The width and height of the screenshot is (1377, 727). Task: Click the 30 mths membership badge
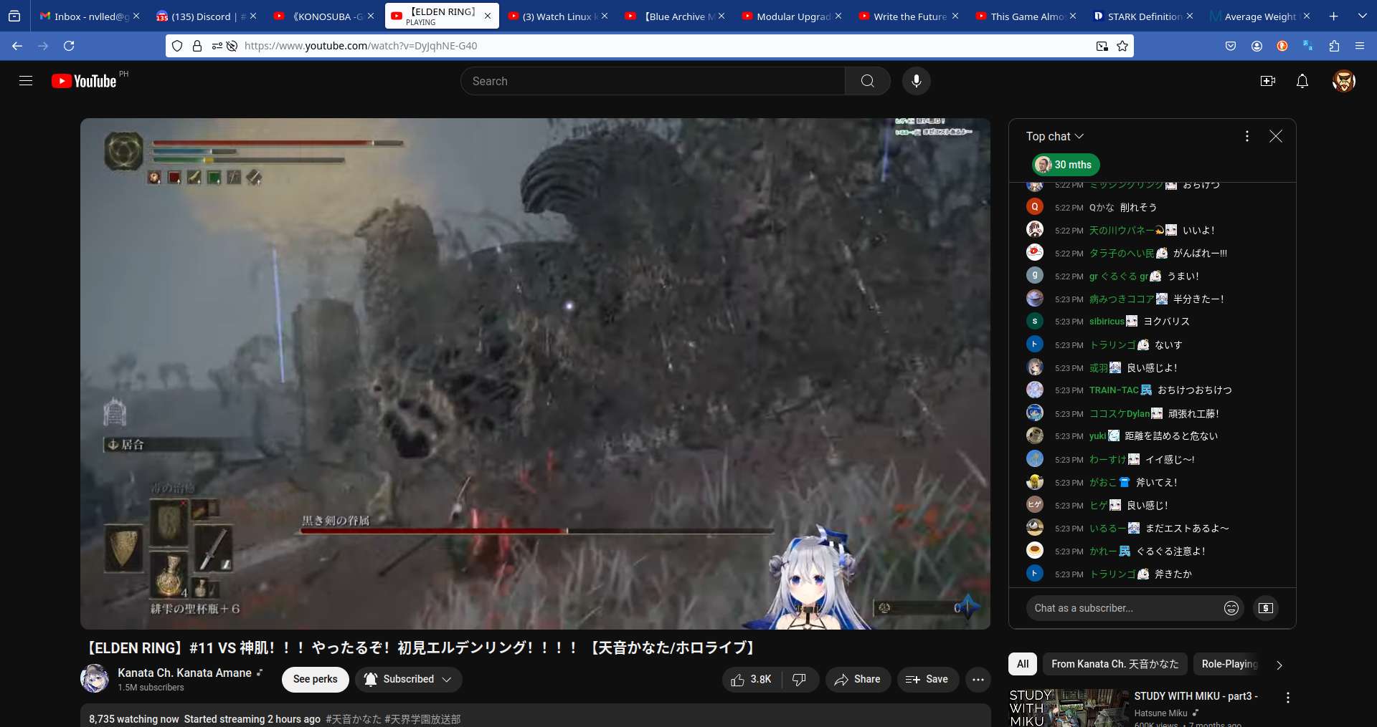tap(1066, 165)
